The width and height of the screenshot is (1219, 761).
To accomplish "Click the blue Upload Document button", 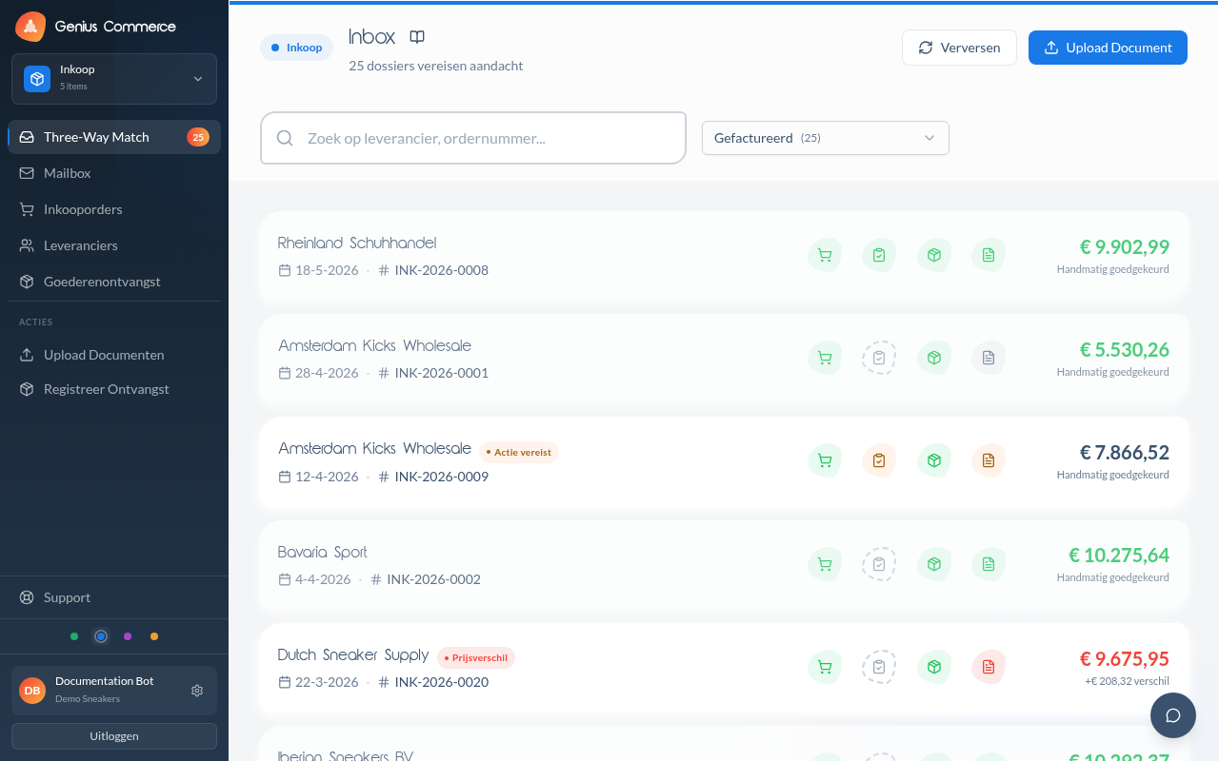I will point(1108,48).
